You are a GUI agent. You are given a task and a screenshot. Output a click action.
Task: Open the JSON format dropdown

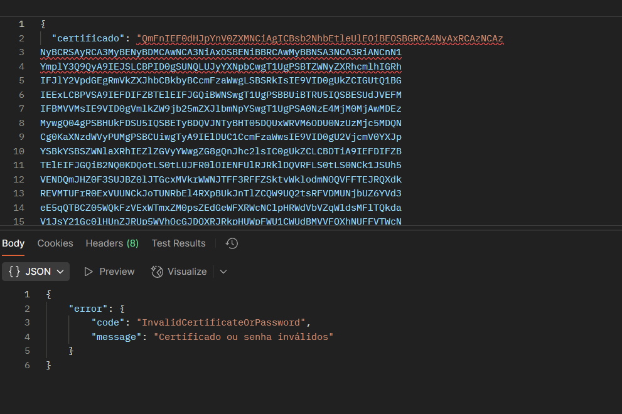pos(36,271)
